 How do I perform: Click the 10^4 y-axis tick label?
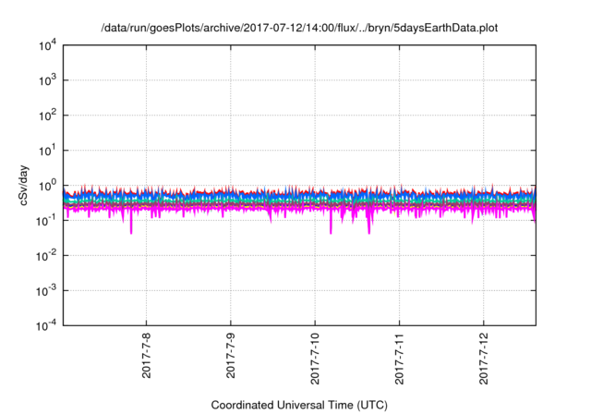(48, 45)
